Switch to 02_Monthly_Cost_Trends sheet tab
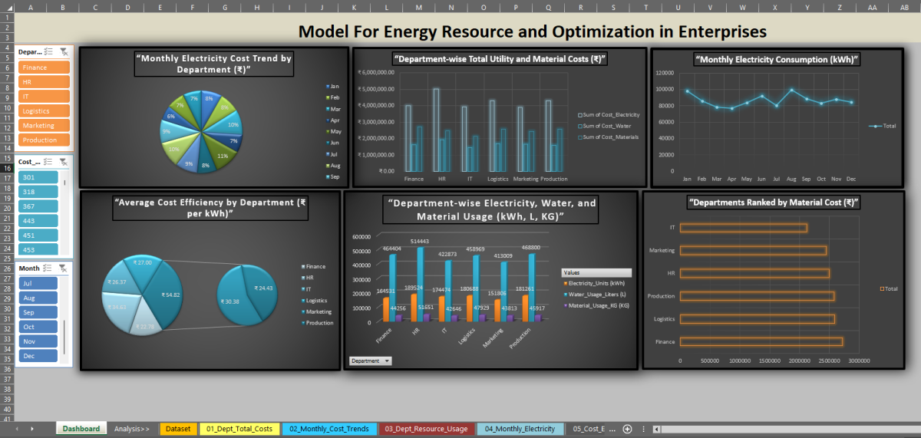Image resolution: width=921 pixels, height=438 pixels. pos(328,429)
